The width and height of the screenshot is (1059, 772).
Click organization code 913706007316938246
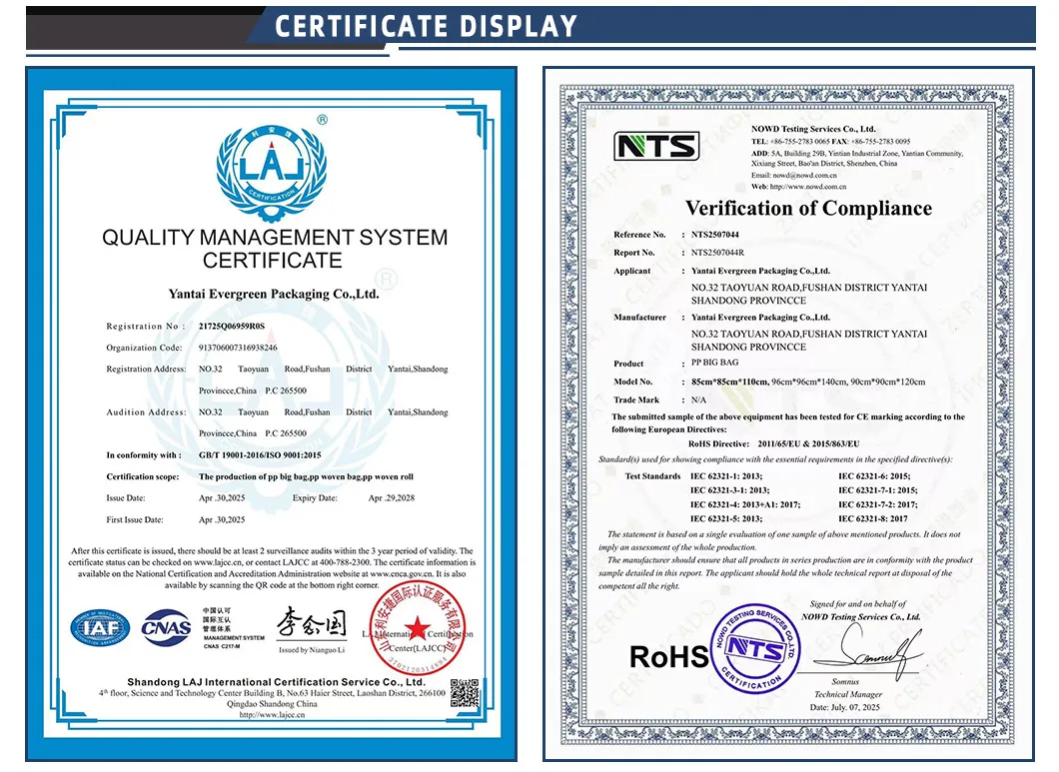click(x=238, y=348)
